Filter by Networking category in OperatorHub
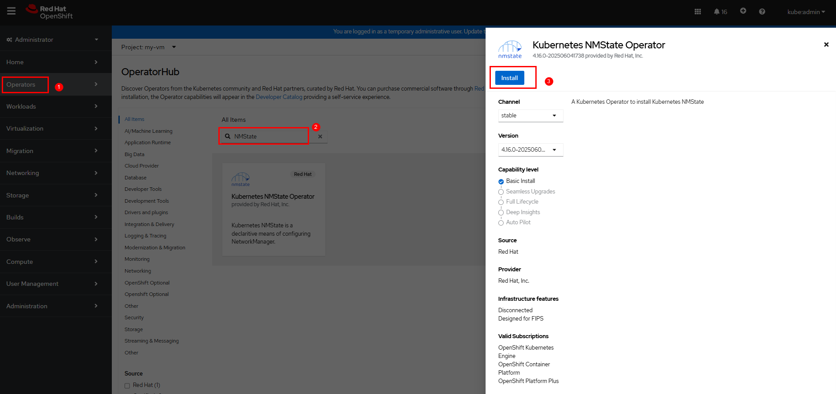Viewport: 836px width, 394px height. tap(138, 271)
